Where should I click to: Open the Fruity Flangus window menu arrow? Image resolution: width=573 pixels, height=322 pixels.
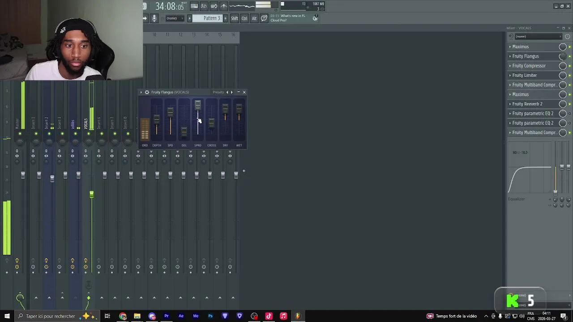click(x=141, y=92)
